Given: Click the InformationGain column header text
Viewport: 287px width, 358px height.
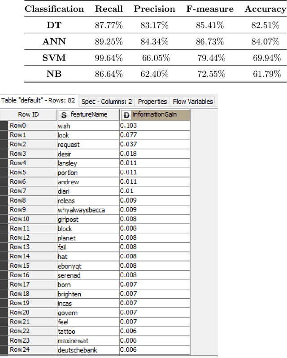Looking at the screenshot, I should tap(154, 115).
